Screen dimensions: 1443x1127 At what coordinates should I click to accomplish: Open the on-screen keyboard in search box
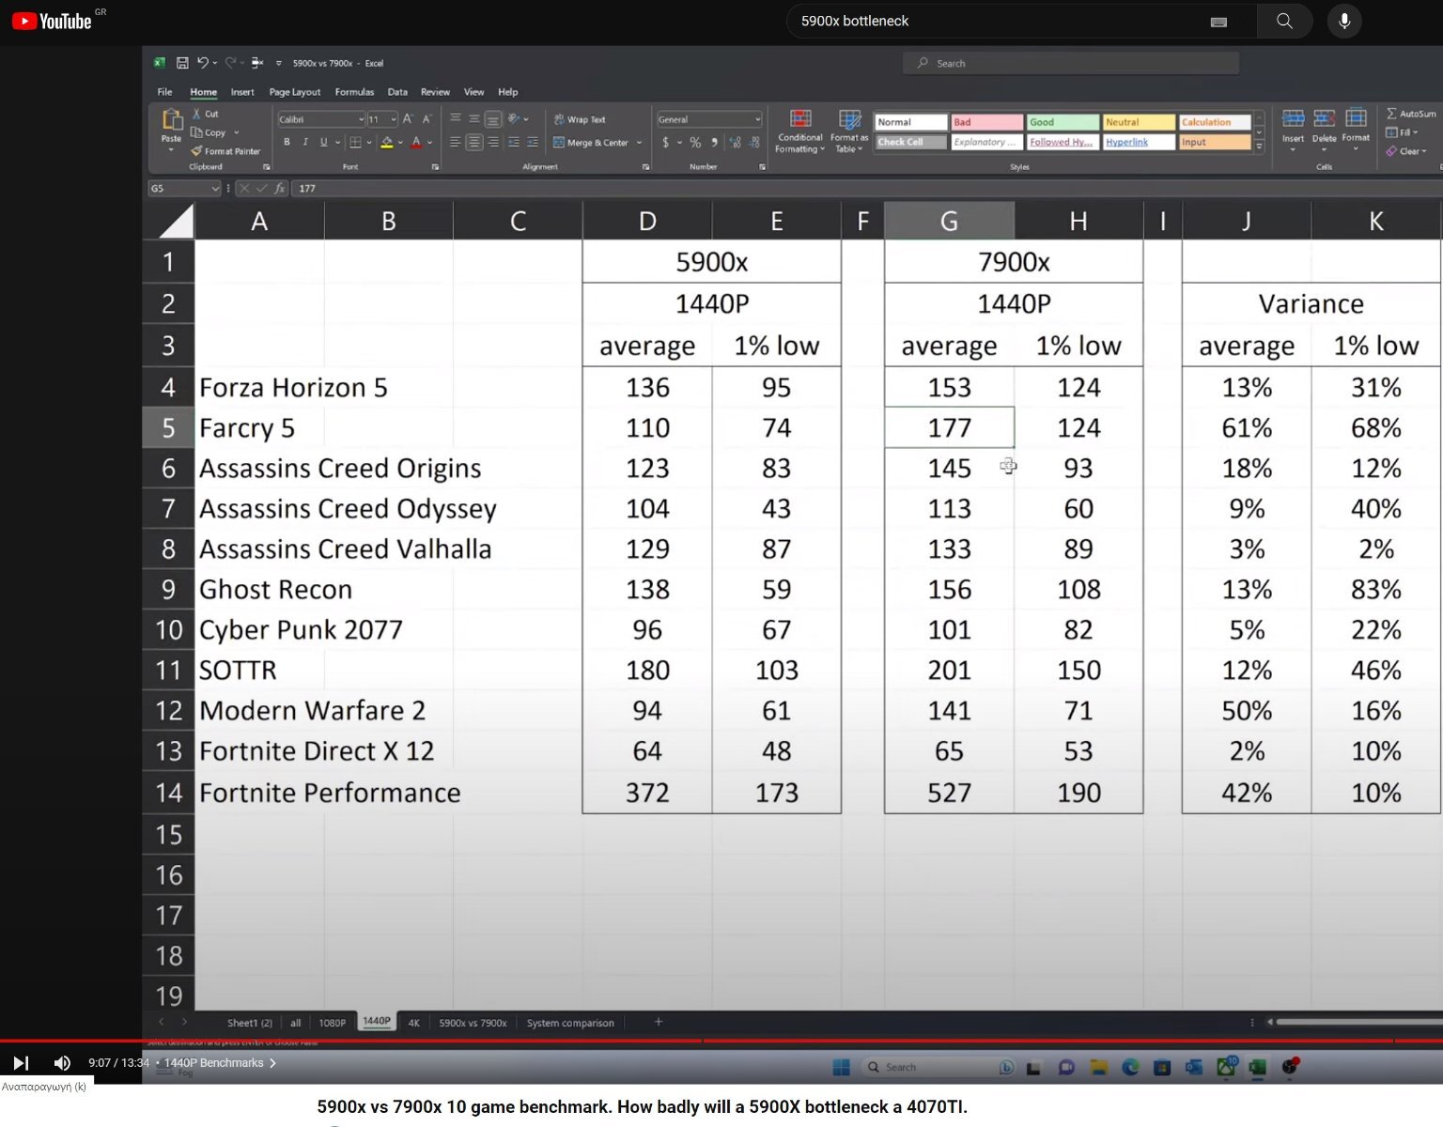coord(1218,22)
